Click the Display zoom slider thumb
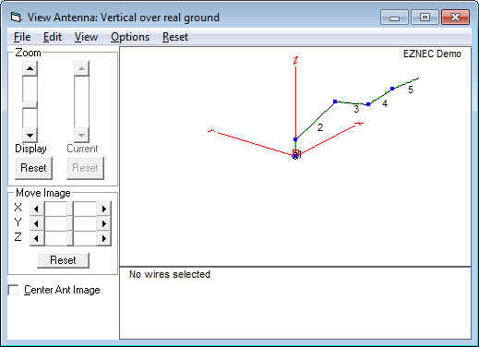This screenshot has height=347, width=479. [30, 105]
